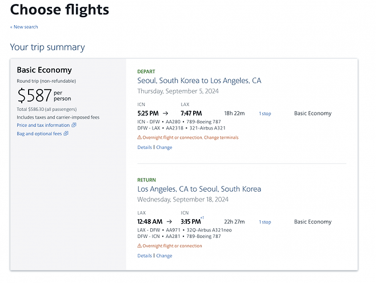Click the external-link icon beside Bag and optional fees
The image size is (376, 283).
tap(66, 134)
